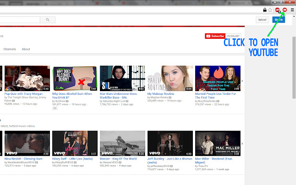Open the BuzzFeedVideo channel link
Viewport: 296px width, 185px height.
pyautogui.click(x=207, y=101)
